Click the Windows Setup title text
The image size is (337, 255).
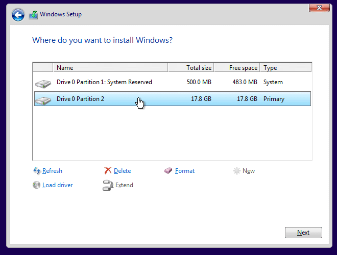coord(61,14)
